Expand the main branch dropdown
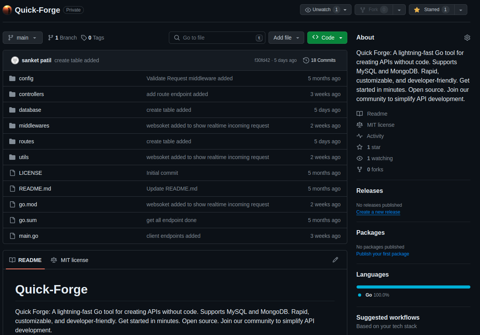 (22, 38)
